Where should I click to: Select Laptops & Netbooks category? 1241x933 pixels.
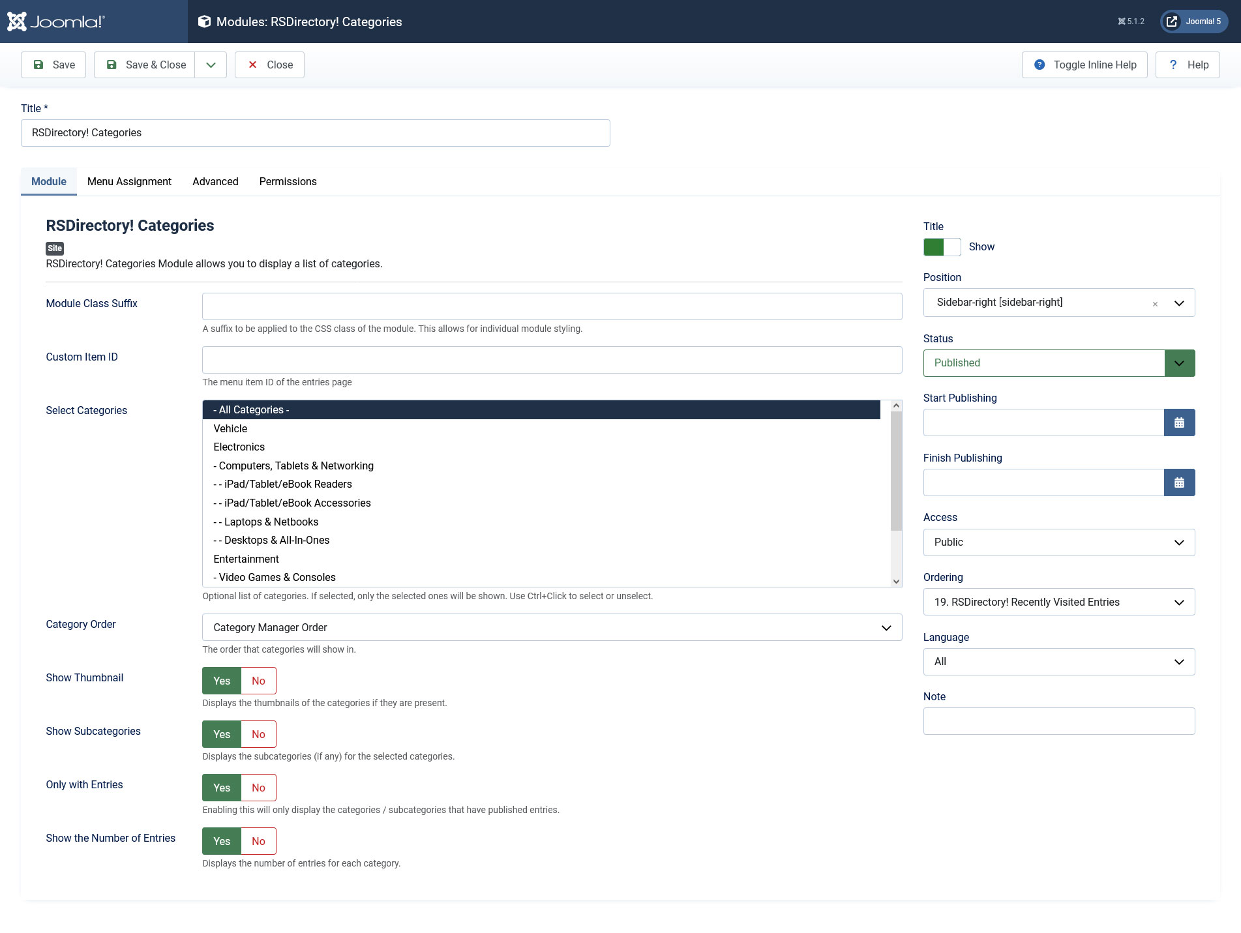(x=541, y=522)
